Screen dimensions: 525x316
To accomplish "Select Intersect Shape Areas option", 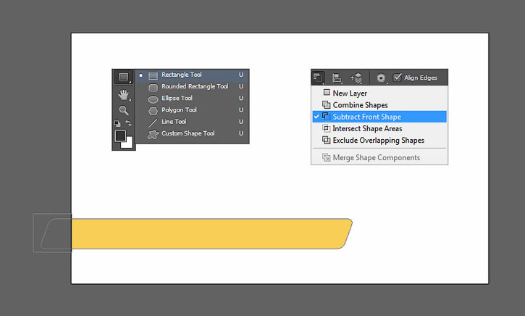I will pyautogui.click(x=379, y=128).
